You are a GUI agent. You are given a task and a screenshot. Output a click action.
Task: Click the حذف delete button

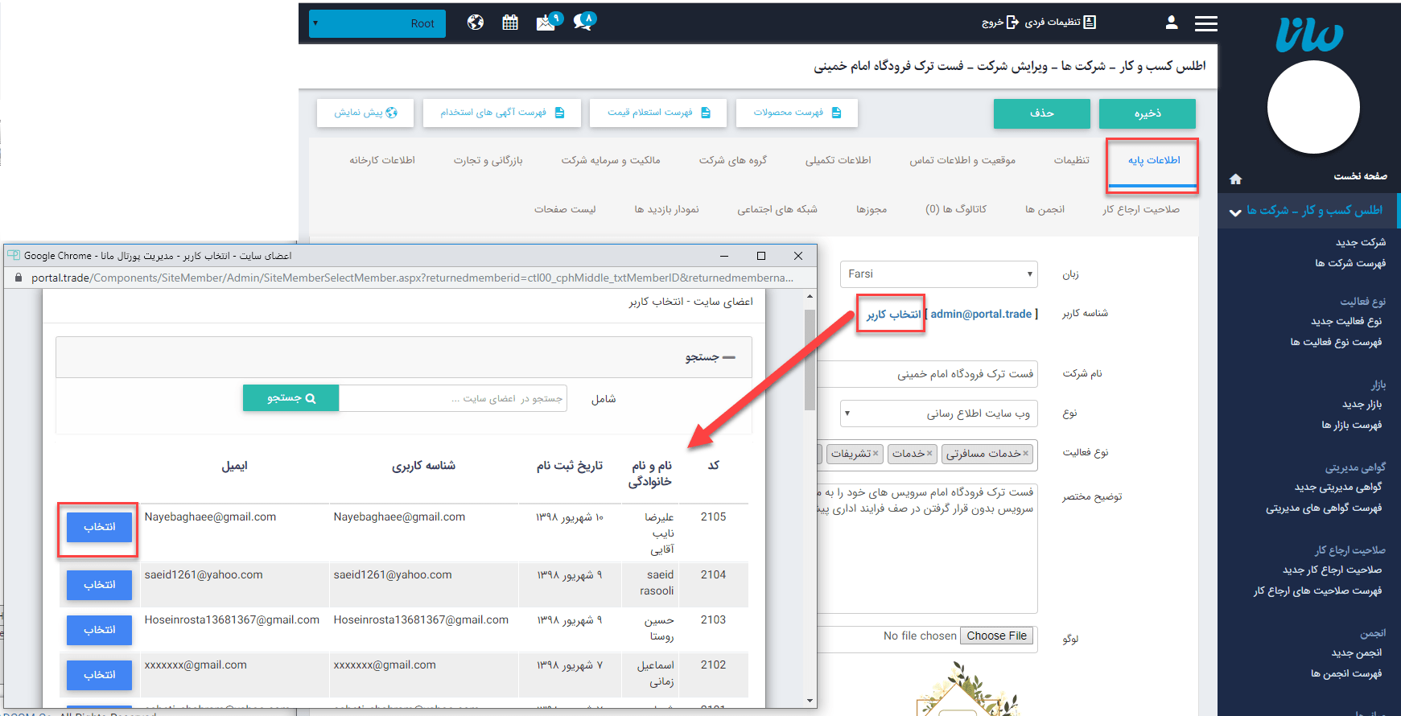[x=1042, y=113]
